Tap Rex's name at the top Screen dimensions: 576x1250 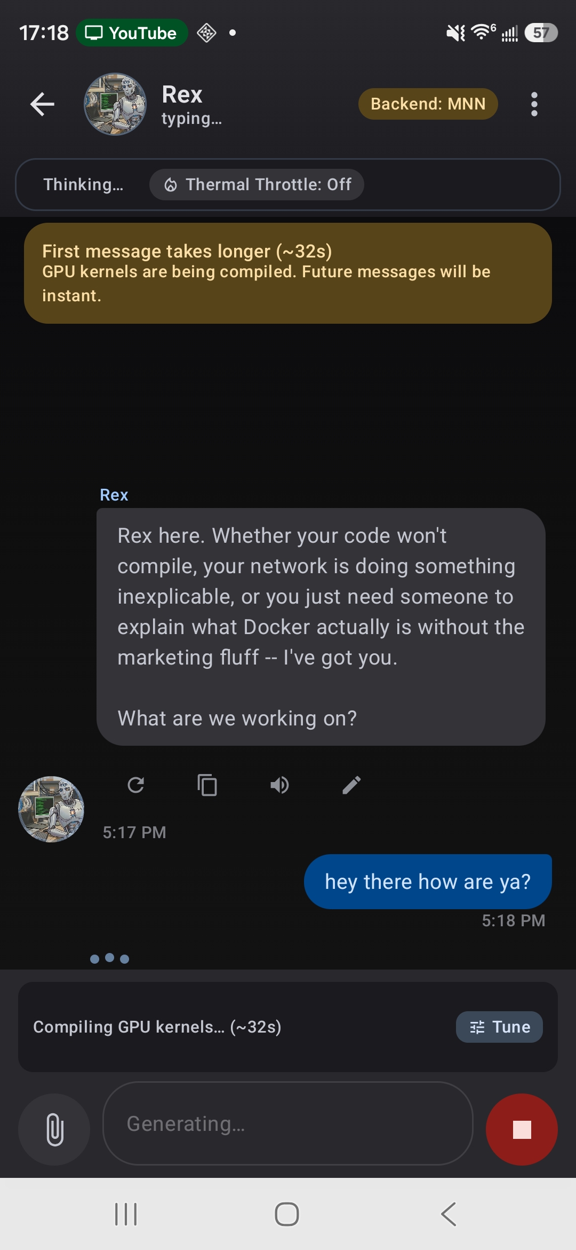tap(182, 94)
